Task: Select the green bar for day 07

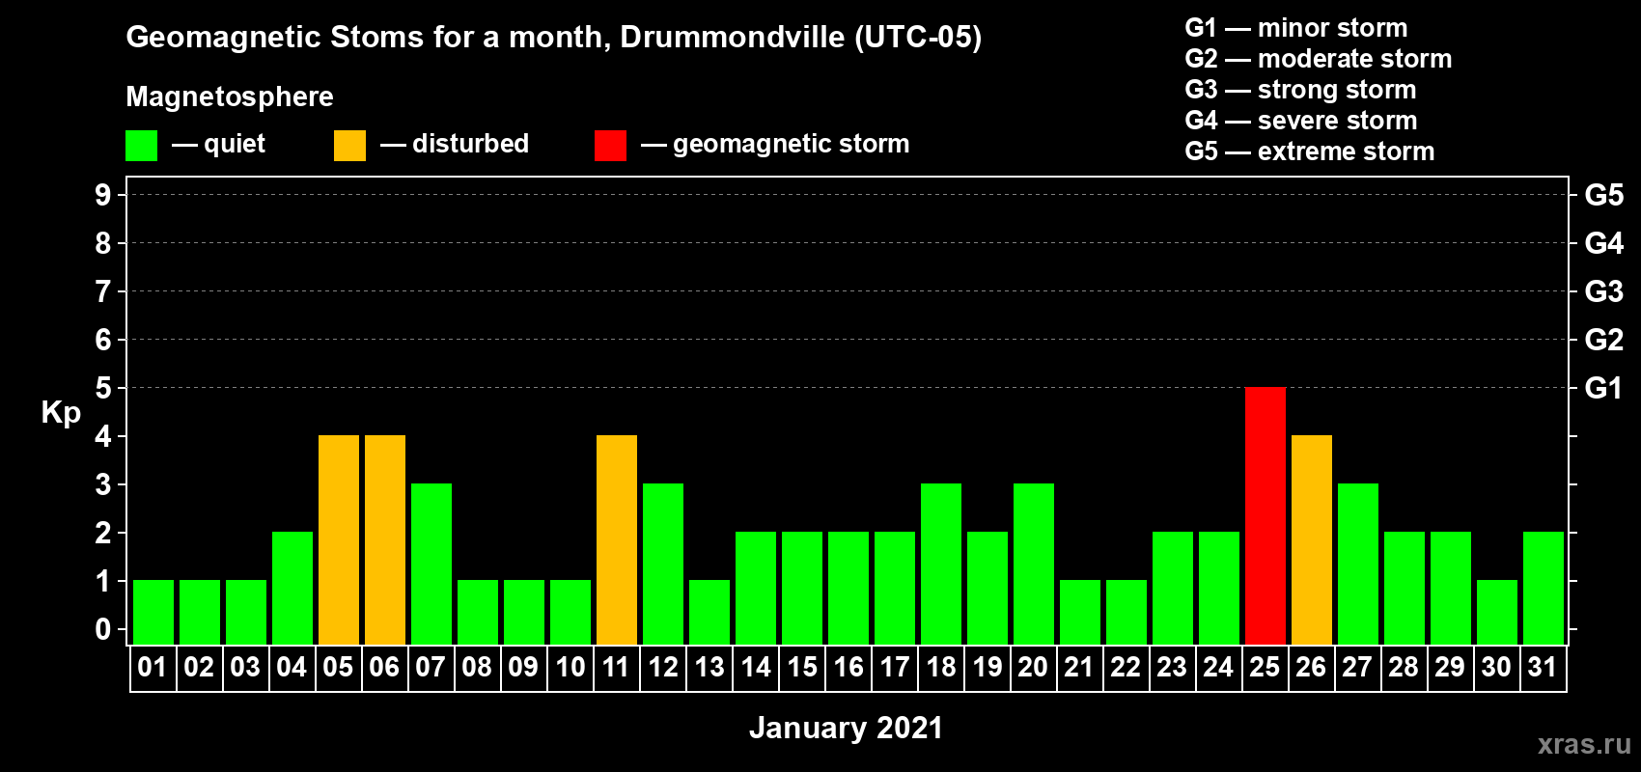Action: click(x=431, y=564)
